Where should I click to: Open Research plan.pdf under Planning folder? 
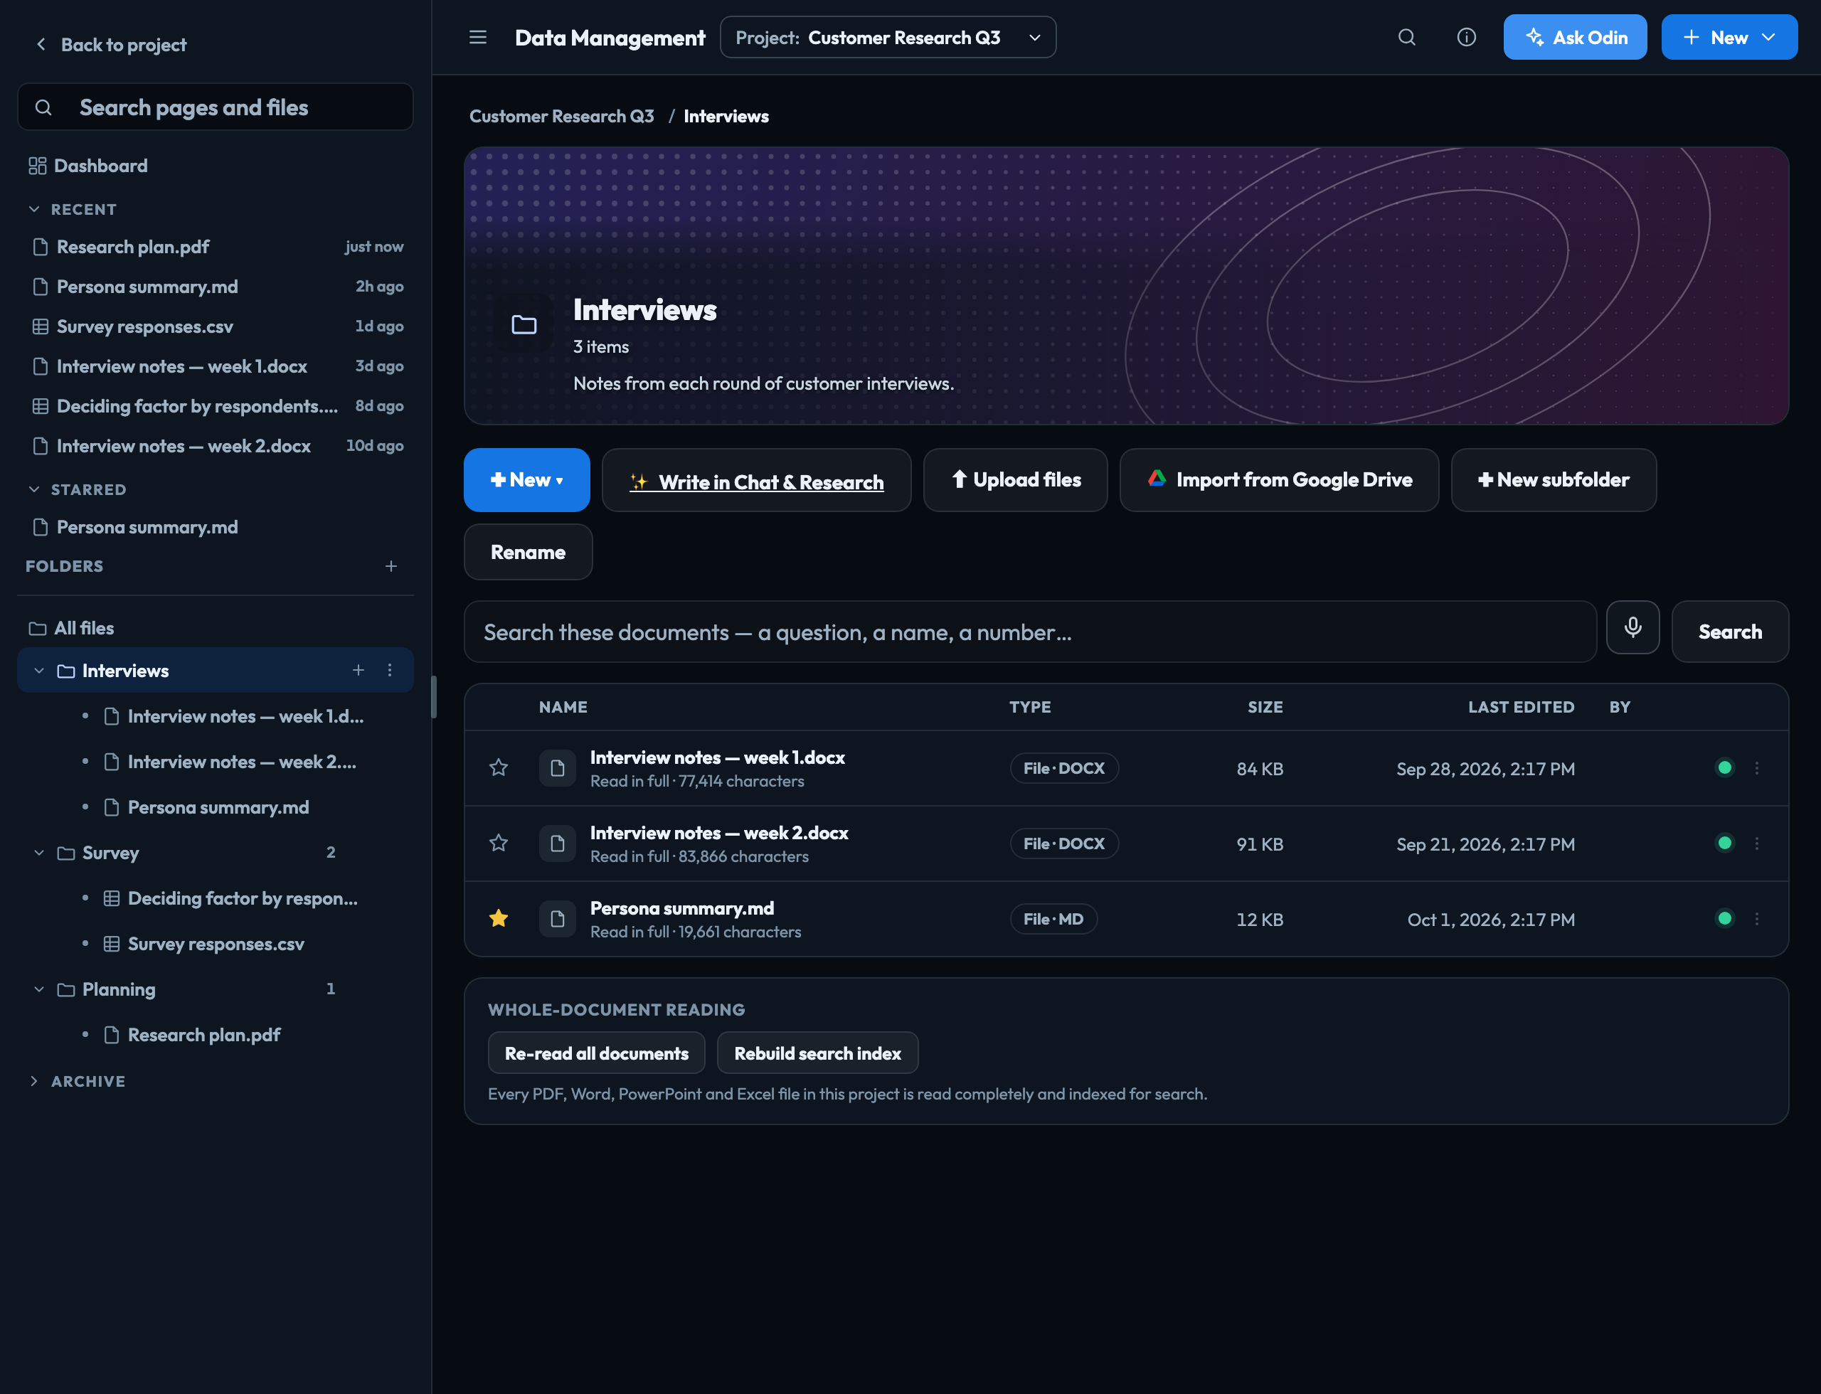(203, 1035)
